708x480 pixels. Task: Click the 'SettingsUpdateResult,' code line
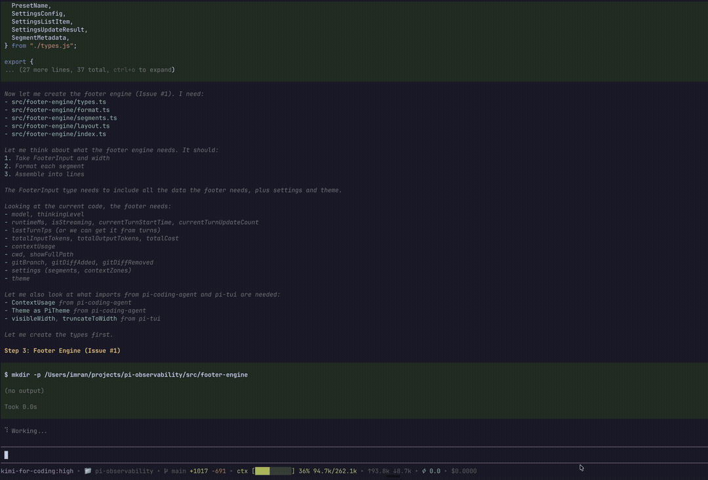[50, 29]
